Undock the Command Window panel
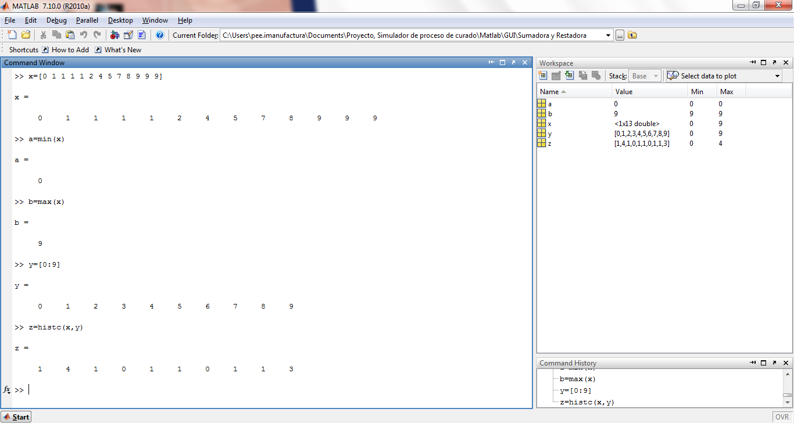 pyautogui.click(x=514, y=62)
